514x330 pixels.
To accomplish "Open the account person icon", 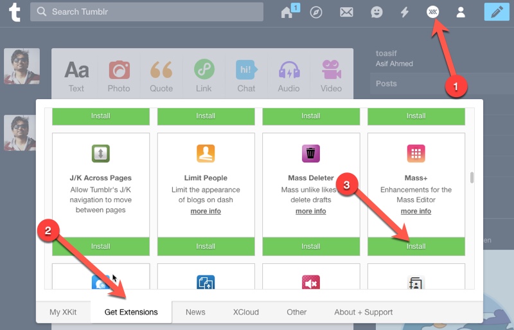I will coord(461,12).
